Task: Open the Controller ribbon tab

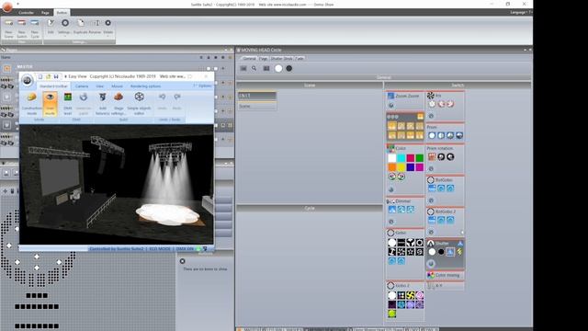Action: (x=27, y=12)
